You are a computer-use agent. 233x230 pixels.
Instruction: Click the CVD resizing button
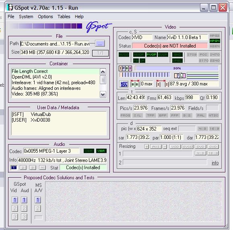click(x=213, y=147)
